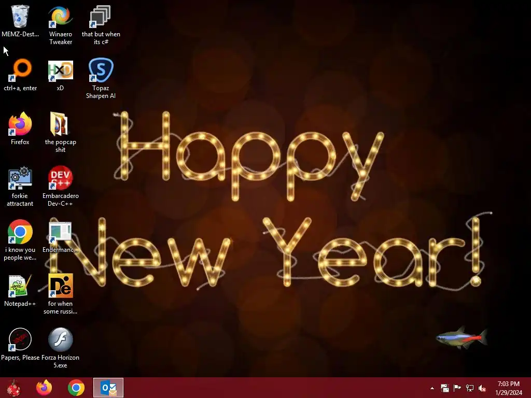This screenshot has width=531, height=398.
Task: Open network status tray icon
Action: (470, 388)
